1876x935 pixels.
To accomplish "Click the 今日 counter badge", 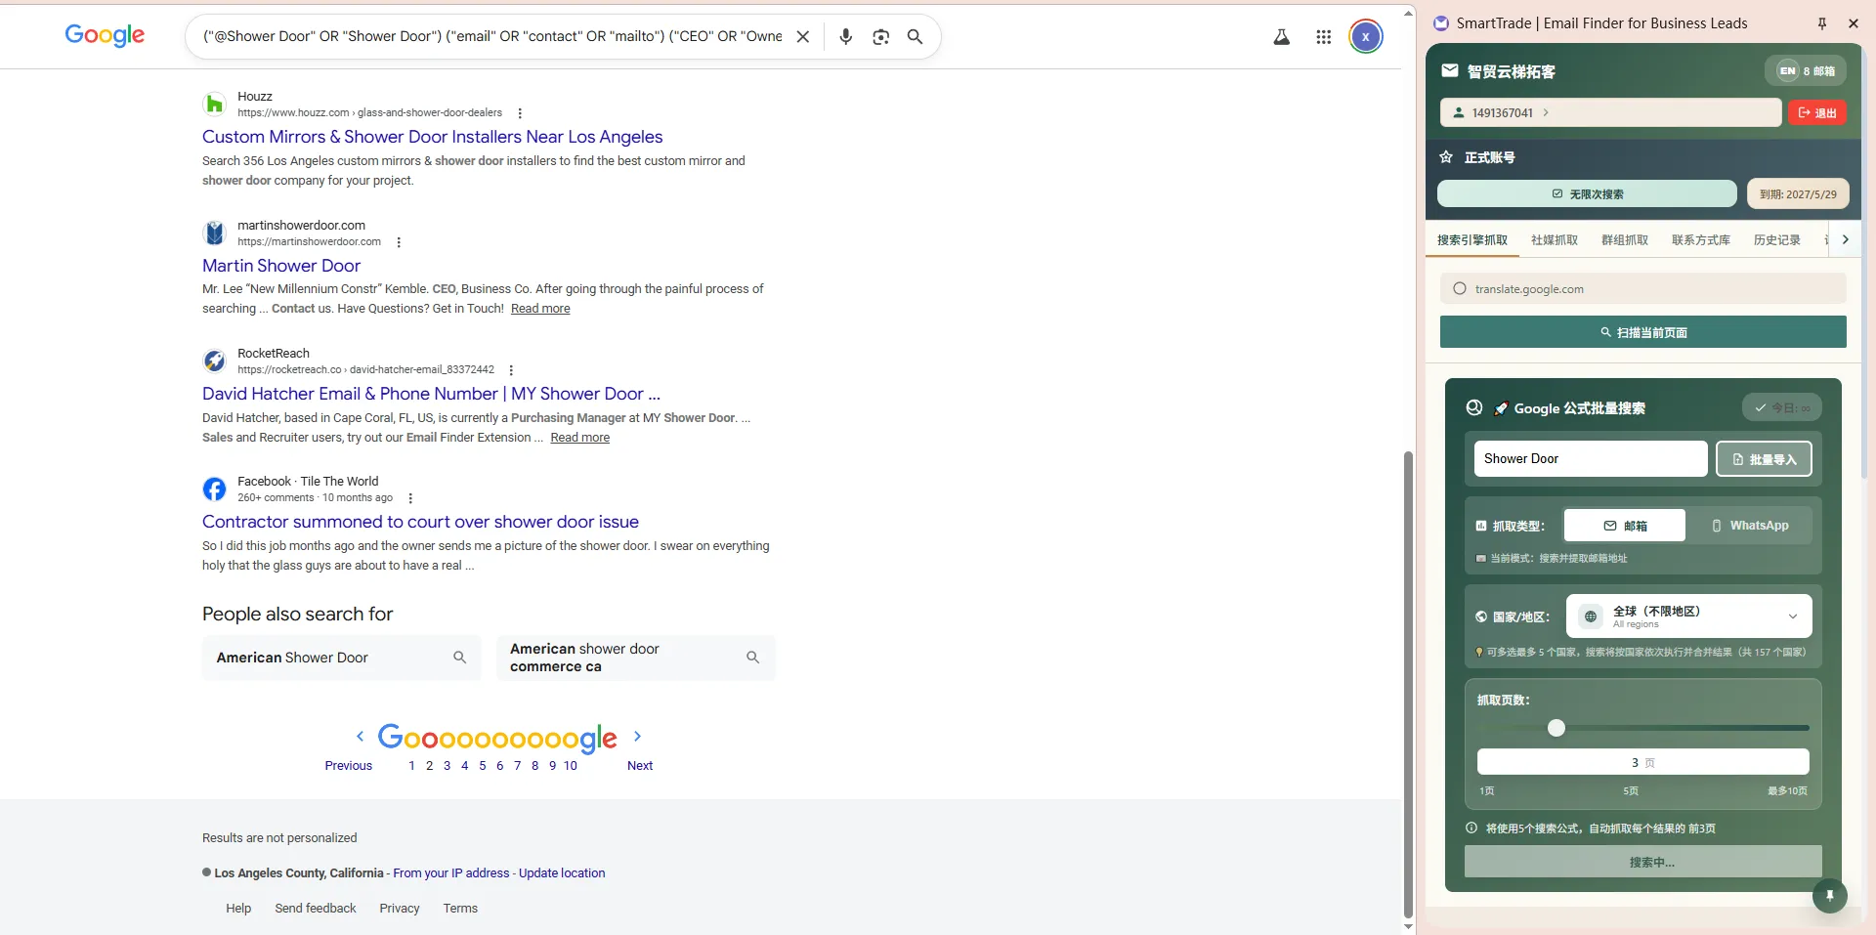I will pos(1781,407).
